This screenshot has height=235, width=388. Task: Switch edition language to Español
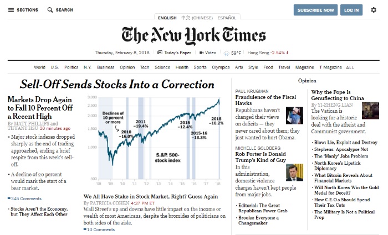[227, 18]
